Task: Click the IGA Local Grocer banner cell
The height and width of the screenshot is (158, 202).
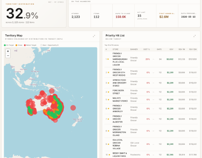Action: [x=135, y=144]
